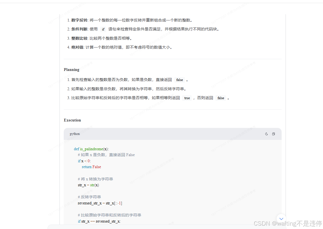Viewport: 323px width, 229px height.
Task: Click the description '计算一个数的绝对值'
Action: coord(103,47)
